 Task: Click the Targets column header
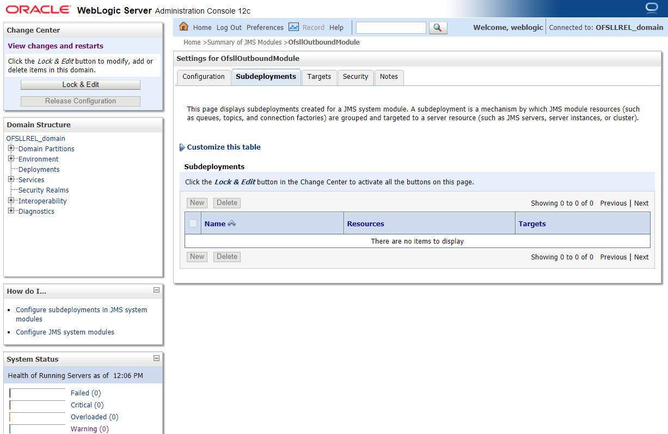coord(532,224)
